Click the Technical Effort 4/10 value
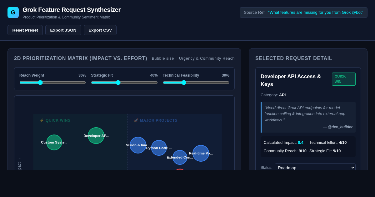Viewport: 375px width, 197px height. pyautogui.click(x=343, y=143)
